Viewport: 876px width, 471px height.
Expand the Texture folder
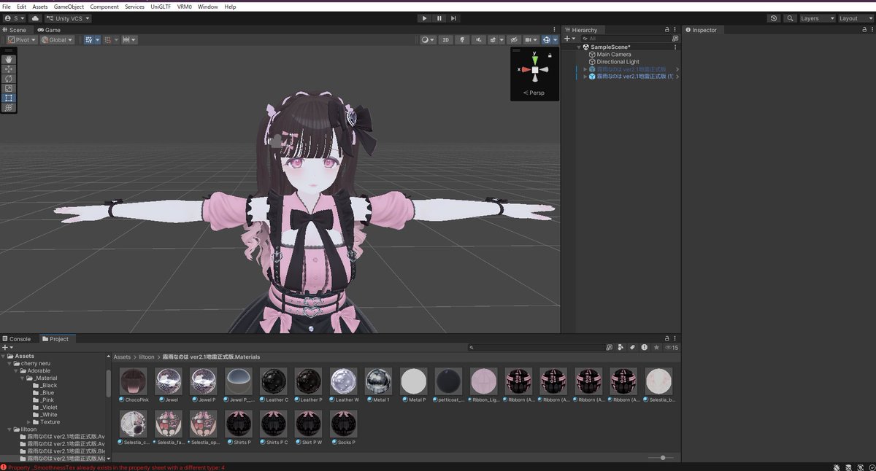point(28,422)
